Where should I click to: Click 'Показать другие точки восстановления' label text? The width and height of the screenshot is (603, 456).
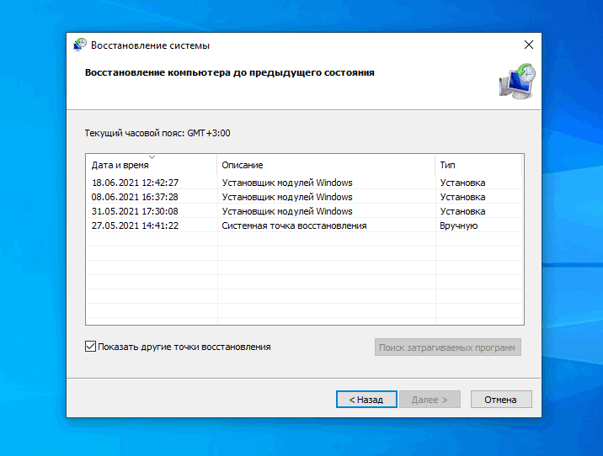(x=184, y=347)
